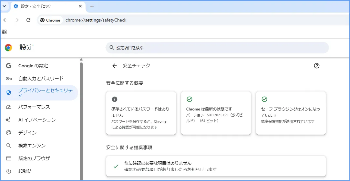Open 検索エンジン settings
The height and width of the screenshot is (181, 350).
[39, 146]
